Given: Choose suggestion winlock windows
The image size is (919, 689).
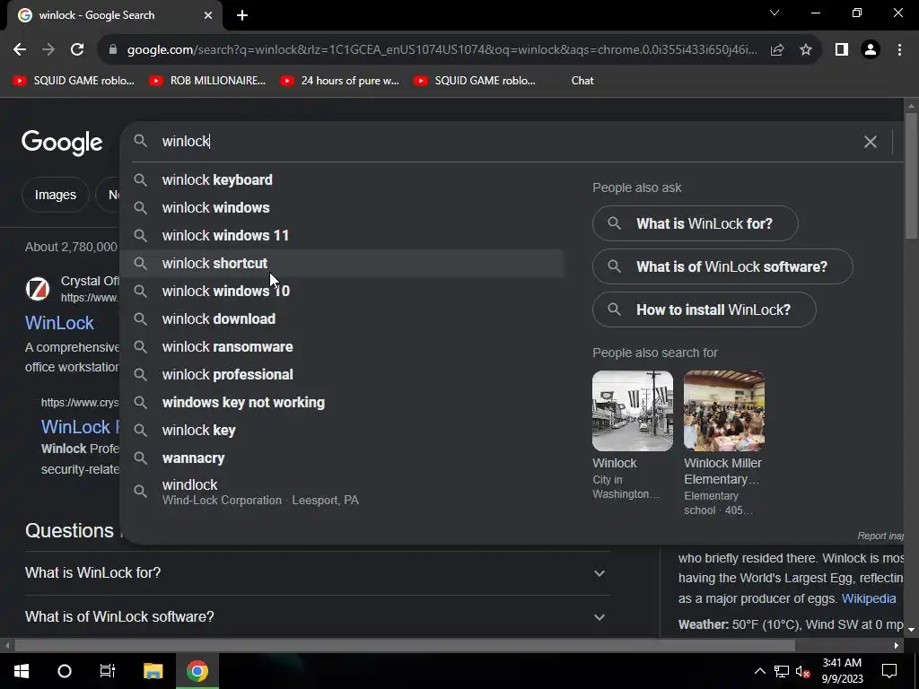Looking at the screenshot, I should pyautogui.click(x=342, y=207).
